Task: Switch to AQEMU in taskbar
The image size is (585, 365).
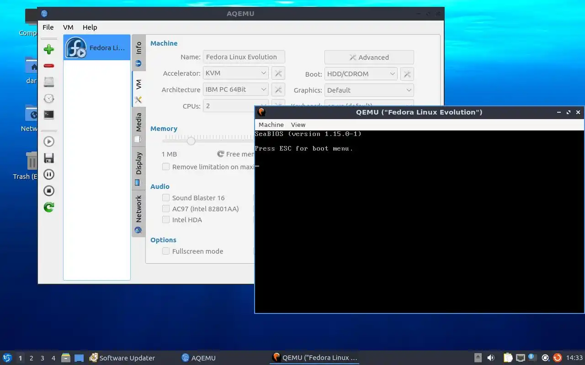Action: tap(198, 358)
